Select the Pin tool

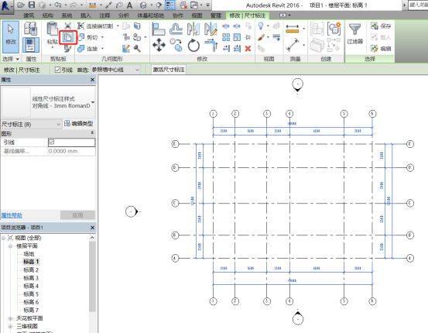point(248,37)
